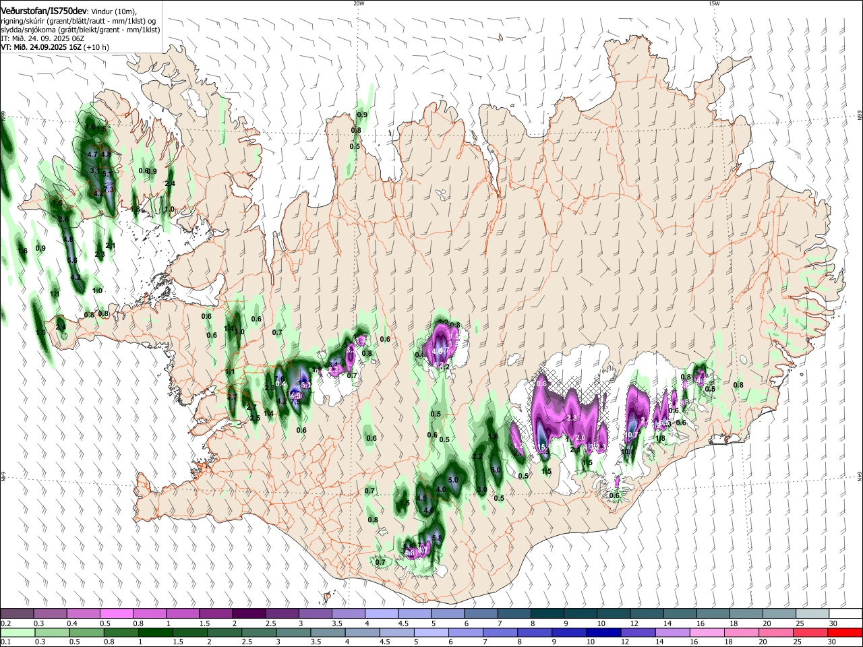Choose the light violet 14 mm rain swatch
Viewport: 863px width, 647px height.
(672, 632)
